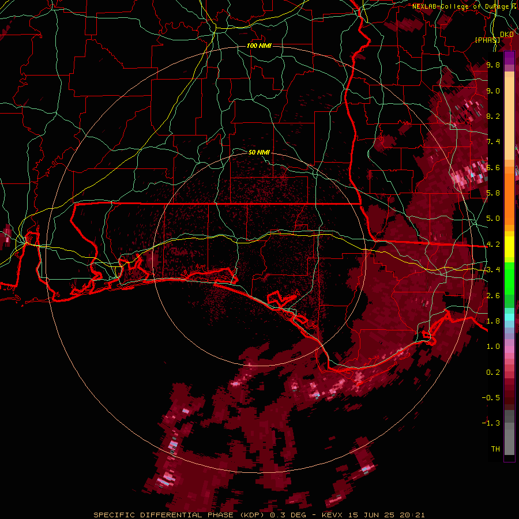Click the pale peach segment of color scale
This screenshot has height=519, width=519.
click(x=509, y=119)
